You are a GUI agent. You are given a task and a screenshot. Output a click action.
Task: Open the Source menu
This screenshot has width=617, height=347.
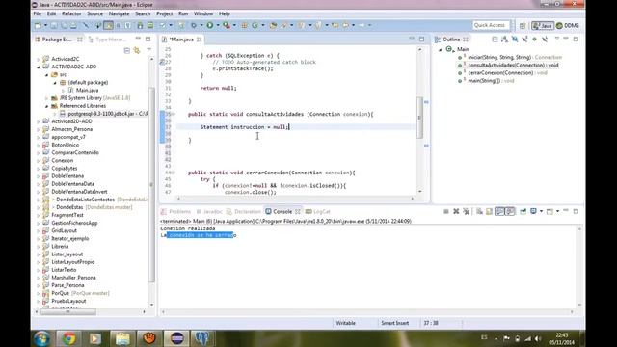[94, 13]
